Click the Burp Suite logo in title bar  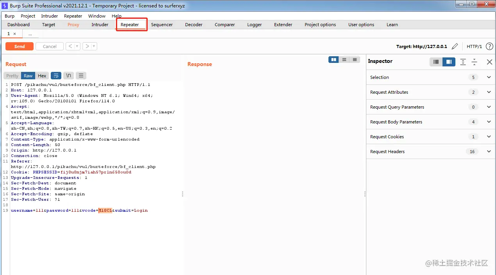click(5, 5)
